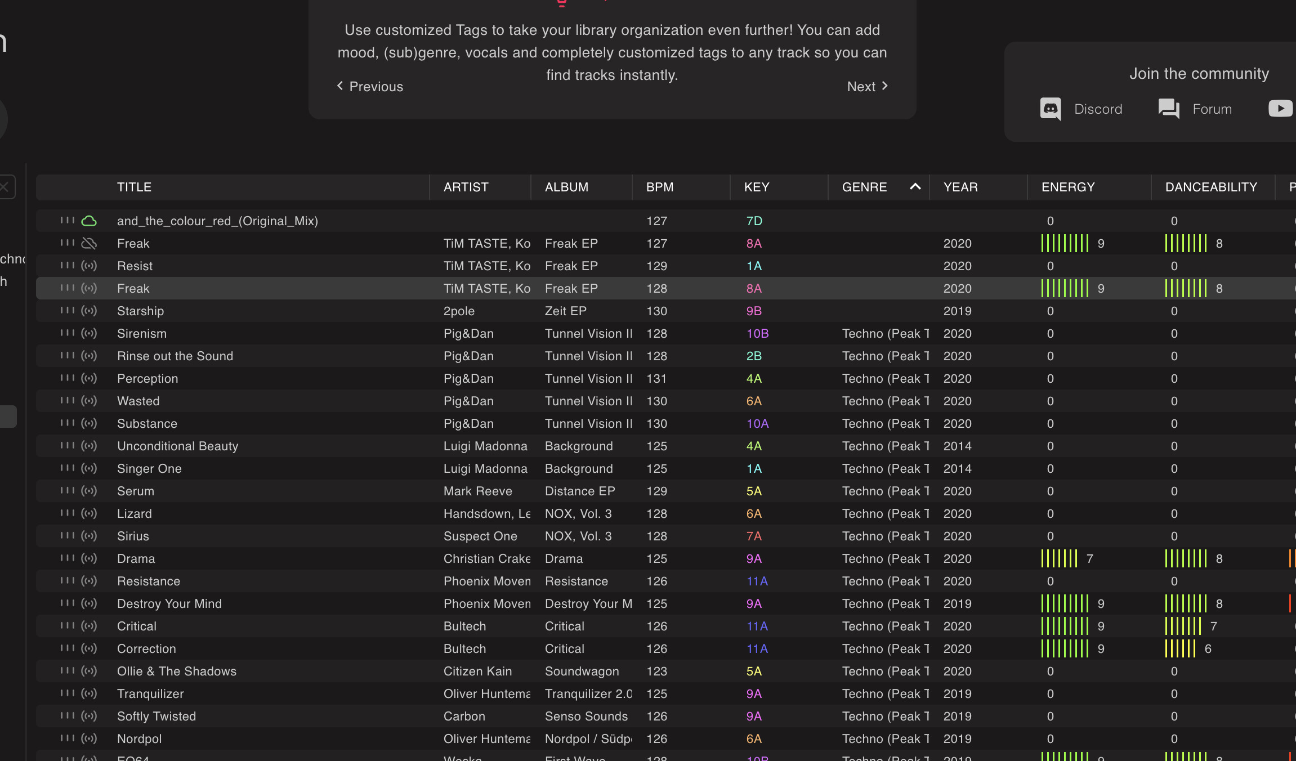This screenshot has width=1296, height=761.
Task: Go to Next tip
Action: coord(867,86)
